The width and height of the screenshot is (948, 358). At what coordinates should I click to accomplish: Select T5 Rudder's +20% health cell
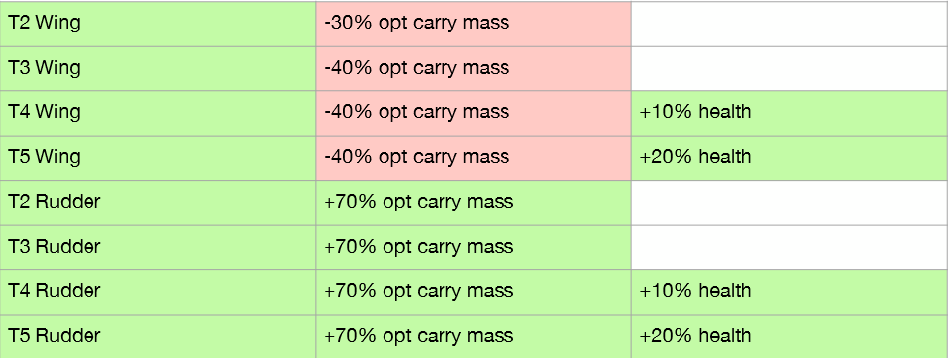pos(791,336)
